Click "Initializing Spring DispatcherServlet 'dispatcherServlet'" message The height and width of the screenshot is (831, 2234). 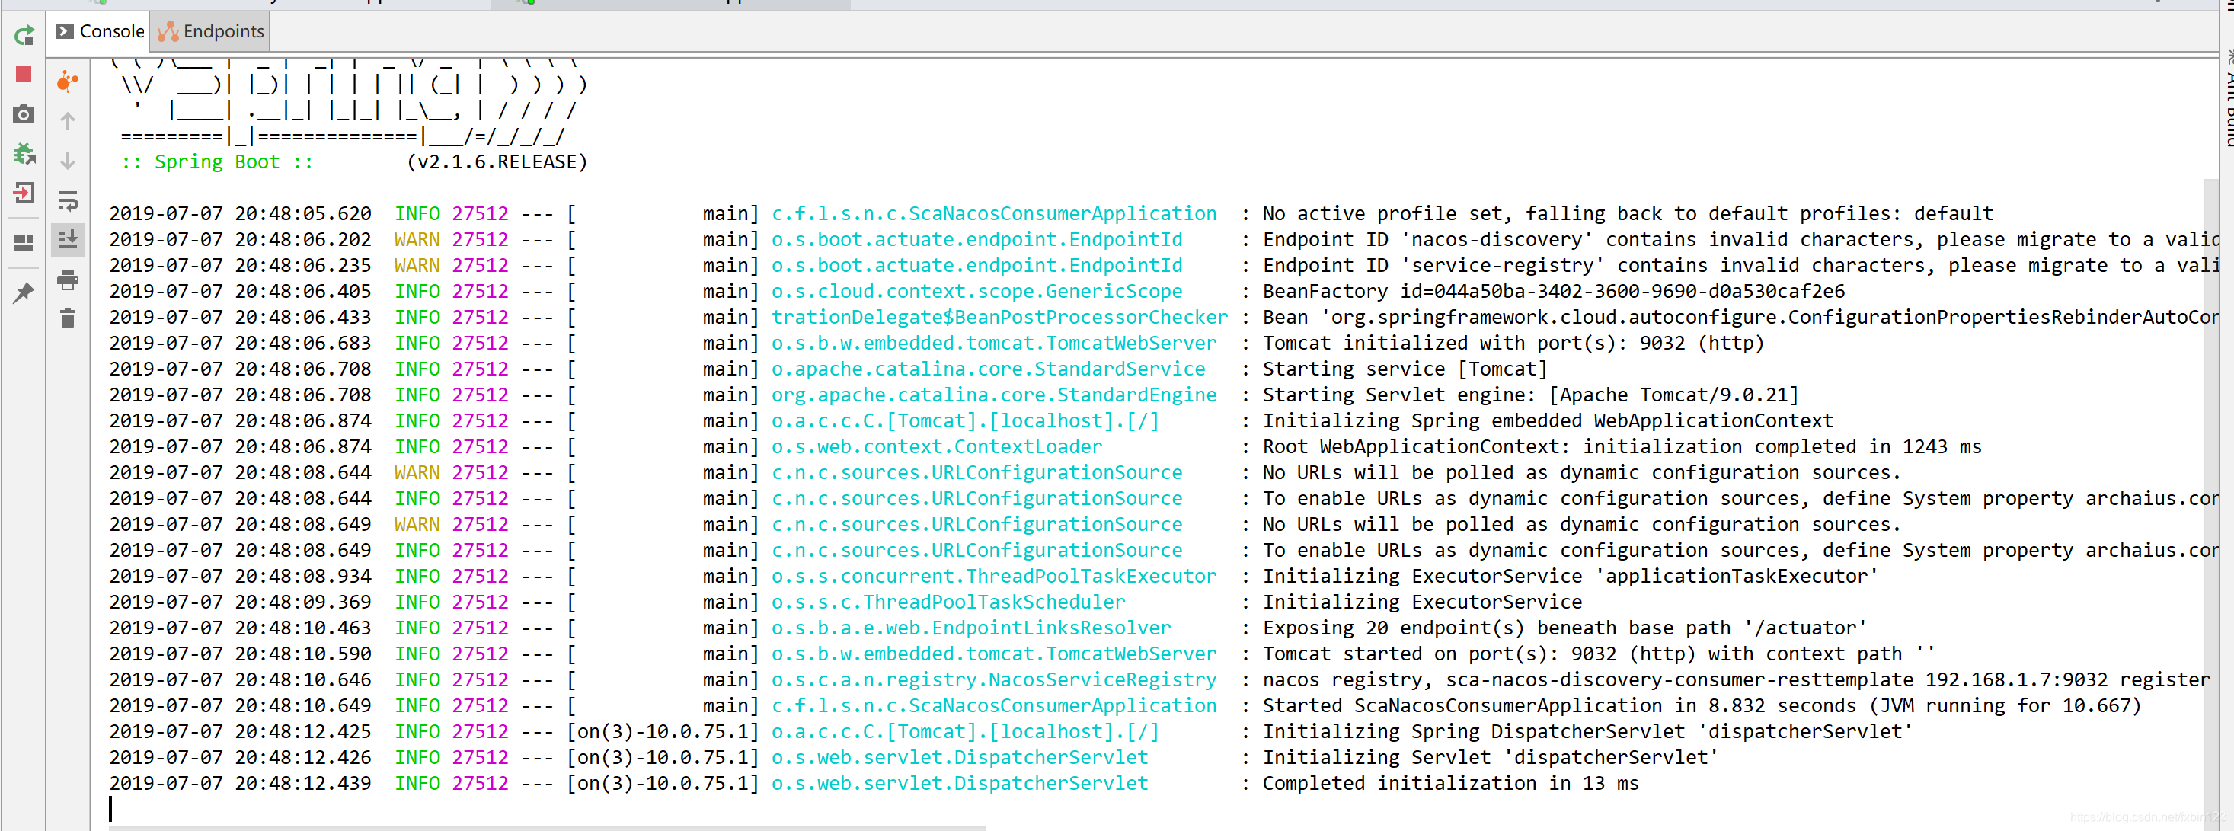(1587, 732)
